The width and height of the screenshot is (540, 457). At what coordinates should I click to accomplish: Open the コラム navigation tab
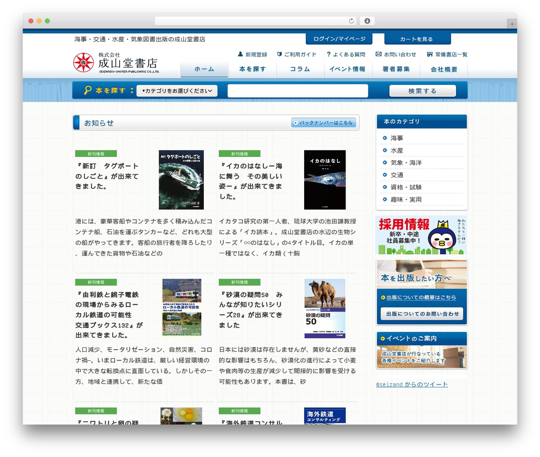pyautogui.click(x=300, y=69)
